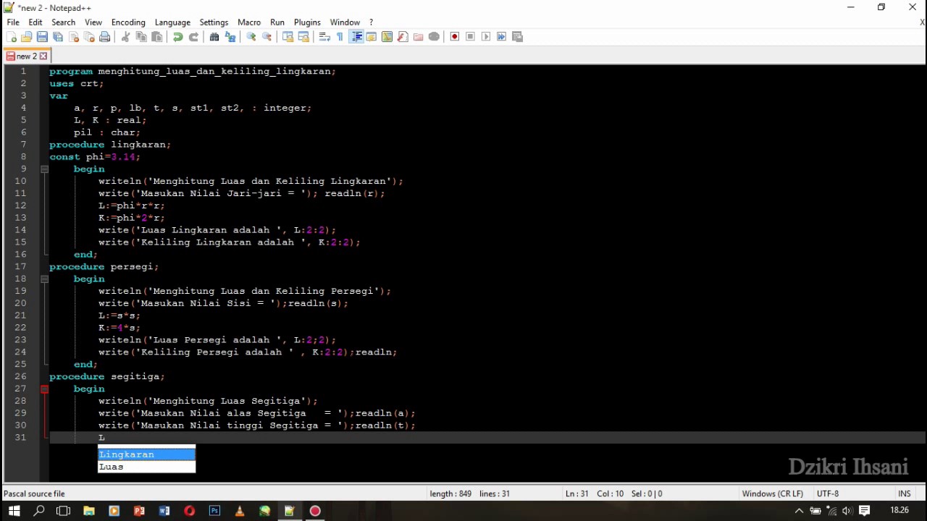Collapse the fold marker at line 9
This screenshot has height=521, width=927.
coord(44,169)
